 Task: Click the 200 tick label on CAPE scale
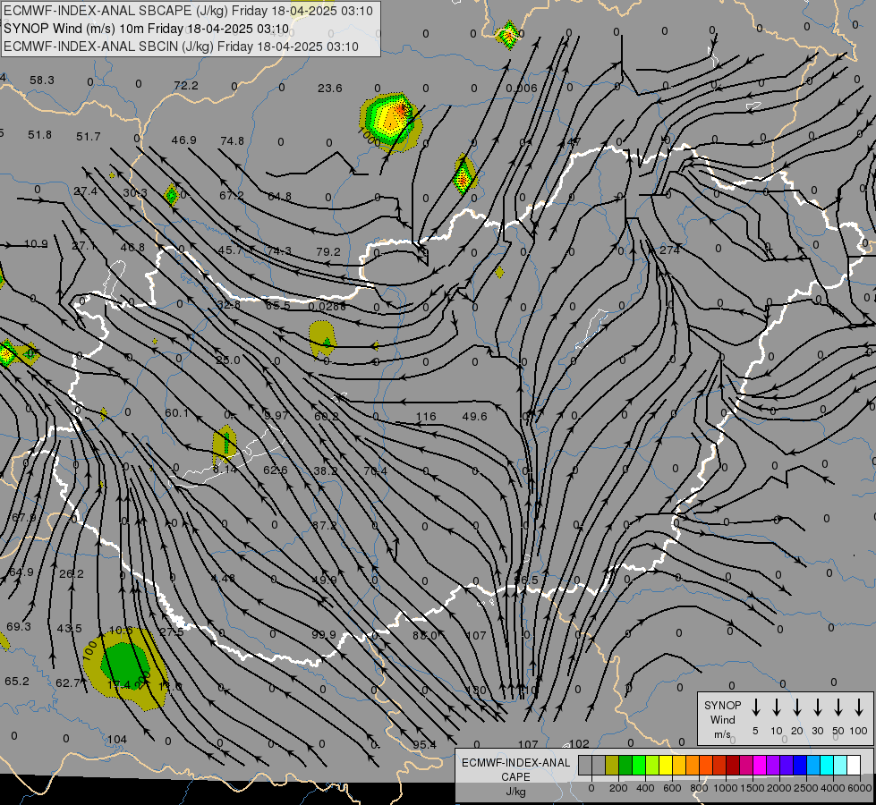(618, 788)
